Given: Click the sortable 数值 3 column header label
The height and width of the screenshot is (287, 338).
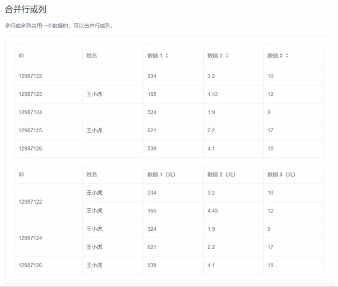Looking at the screenshot, I should pyautogui.click(x=275, y=56).
